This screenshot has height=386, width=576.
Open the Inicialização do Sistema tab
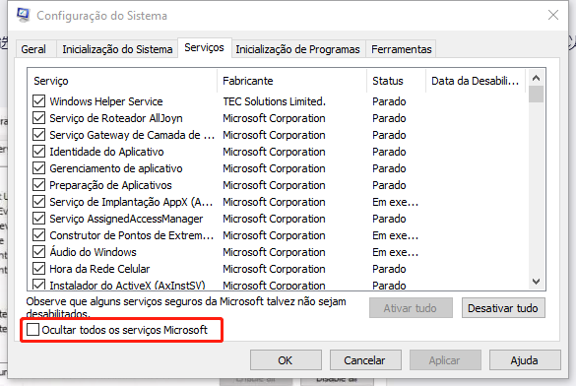(x=117, y=49)
